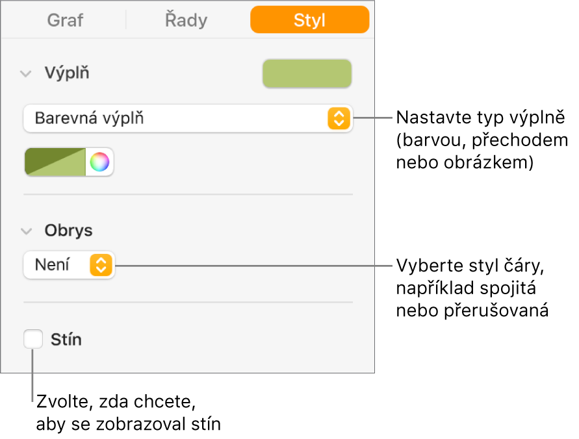Click the fill color preview rectangle
Viewport: 579px width, 439px height.
[307, 74]
